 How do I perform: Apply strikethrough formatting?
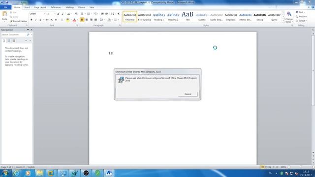[x=47, y=20]
